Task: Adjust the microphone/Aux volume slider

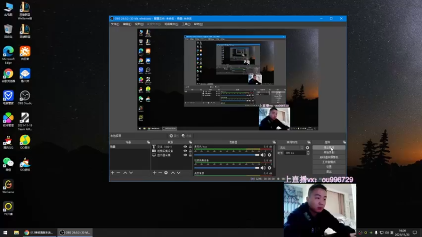Action: (227, 155)
